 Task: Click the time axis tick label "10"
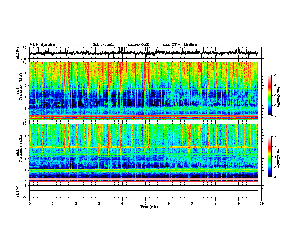click(262, 203)
